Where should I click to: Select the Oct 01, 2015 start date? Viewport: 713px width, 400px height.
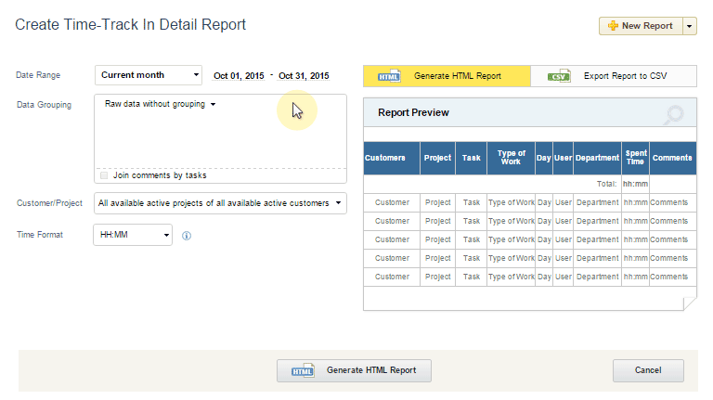239,76
